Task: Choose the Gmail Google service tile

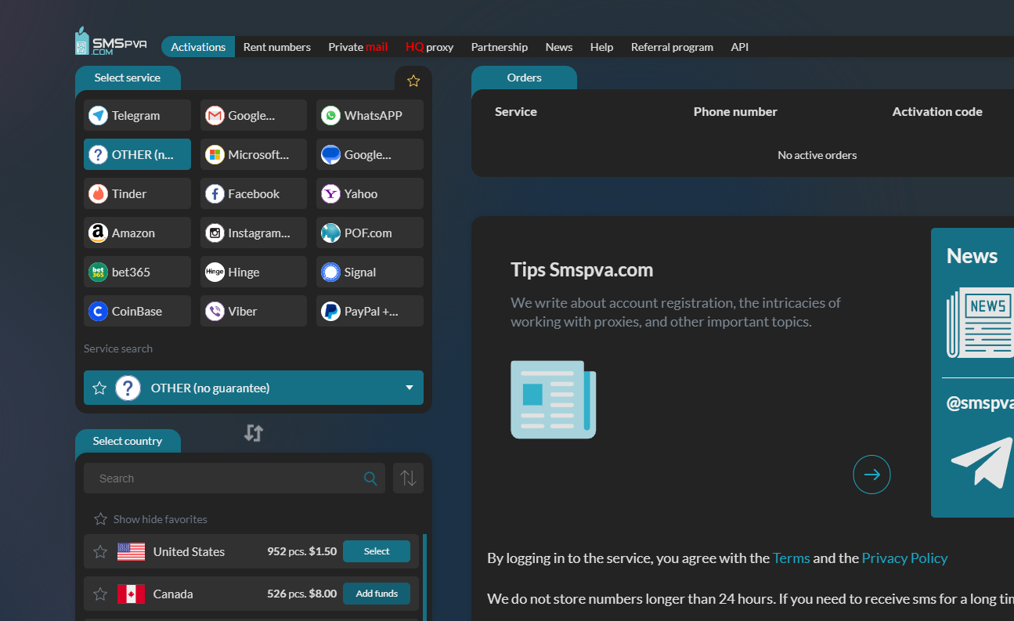Action: (x=254, y=115)
